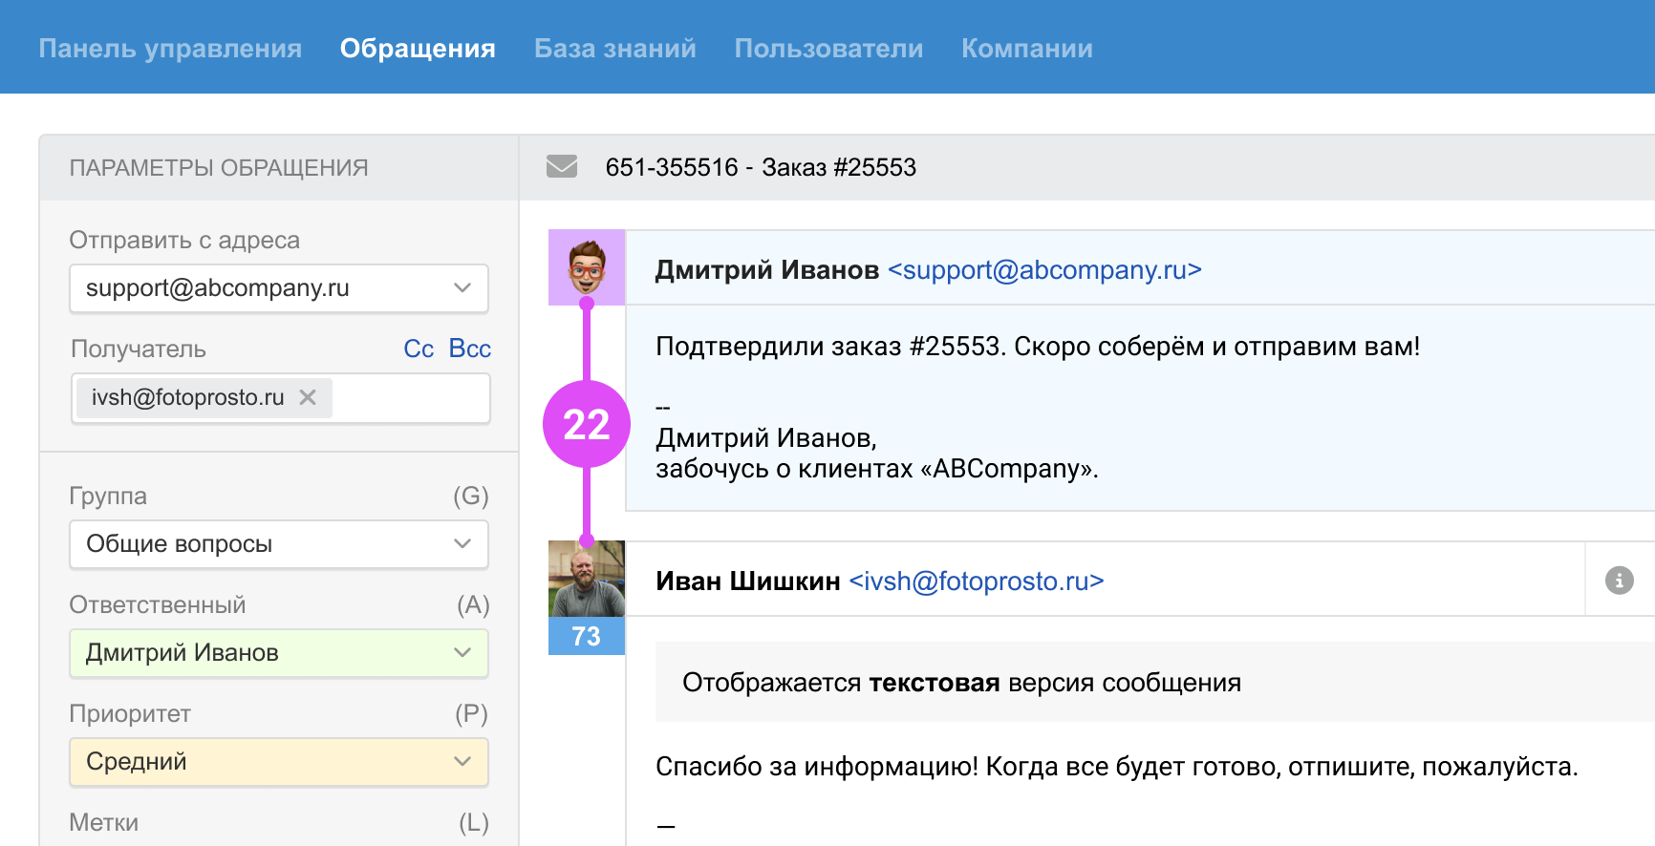Click Dmitry Ivanov's cartoon avatar

[x=587, y=267]
